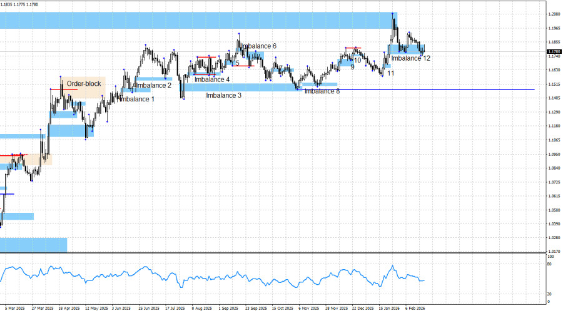The width and height of the screenshot is (563, 313).
Task: Click the oscillator's 80 level label
Action: click(549, 265)
